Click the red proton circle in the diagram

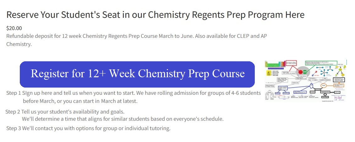[x=300, y=72]
